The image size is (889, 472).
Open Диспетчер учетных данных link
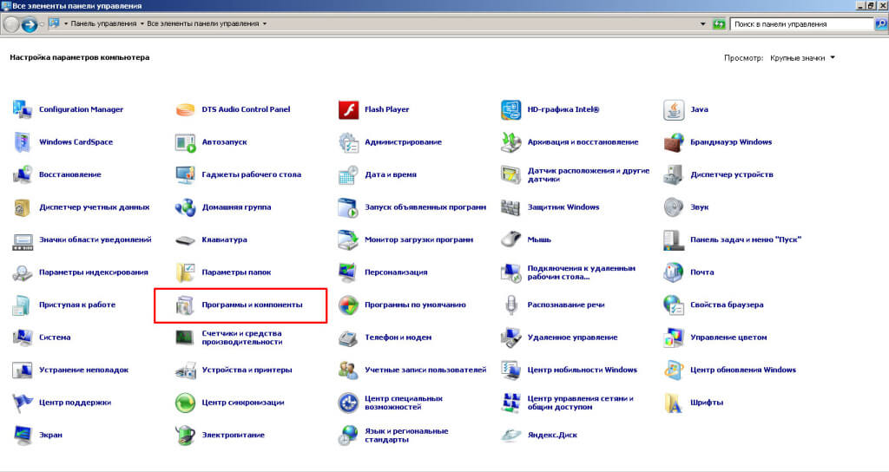click(94, 207)
